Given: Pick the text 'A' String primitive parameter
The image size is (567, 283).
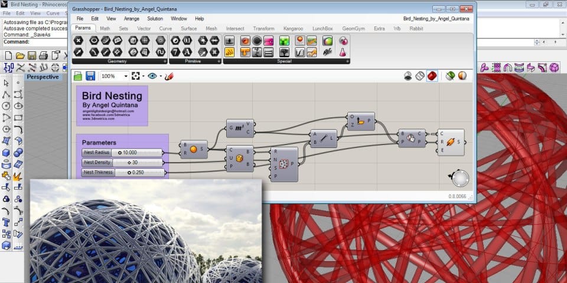Looking at the screenshot, I should [x=187, y=52].
